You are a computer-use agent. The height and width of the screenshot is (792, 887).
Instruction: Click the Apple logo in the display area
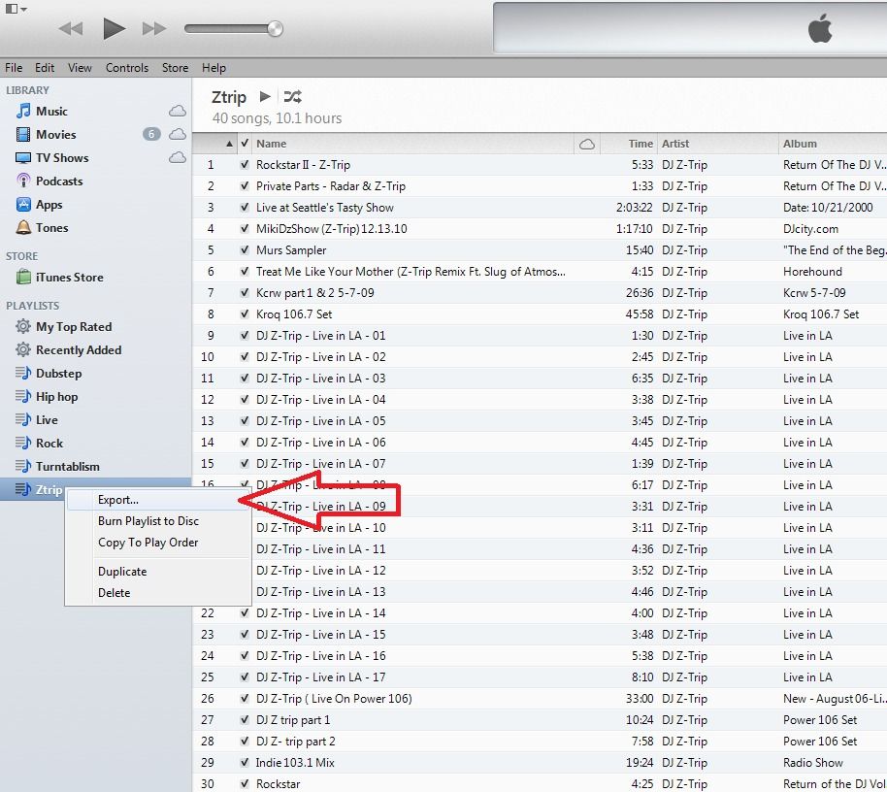[x=820, y=28]
